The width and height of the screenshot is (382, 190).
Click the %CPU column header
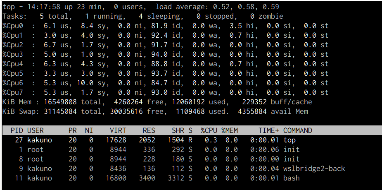[209, 130]
